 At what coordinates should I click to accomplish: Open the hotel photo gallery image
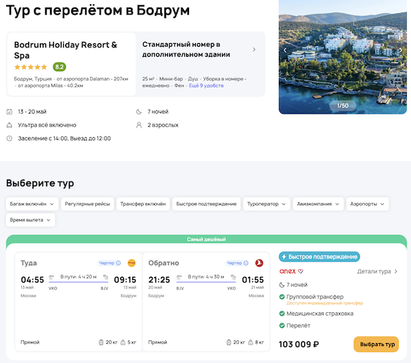[342, 48]
